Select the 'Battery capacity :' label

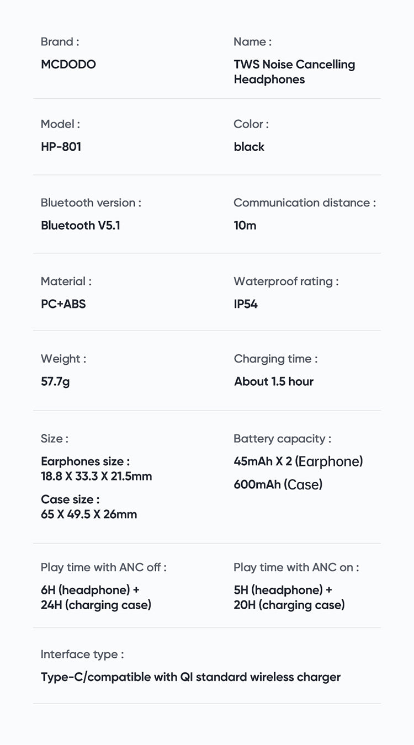(x=282, y=439)
